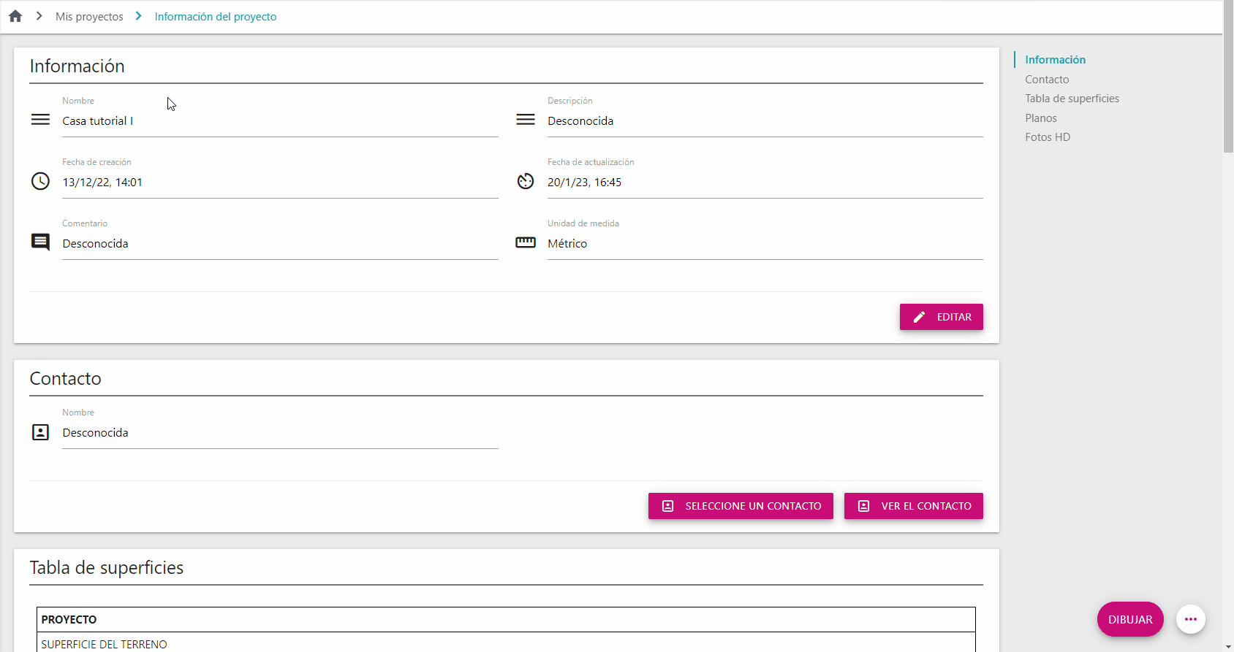
Task: Jump to Tabla de superficies in sidebar
Action: [1072, 99]
